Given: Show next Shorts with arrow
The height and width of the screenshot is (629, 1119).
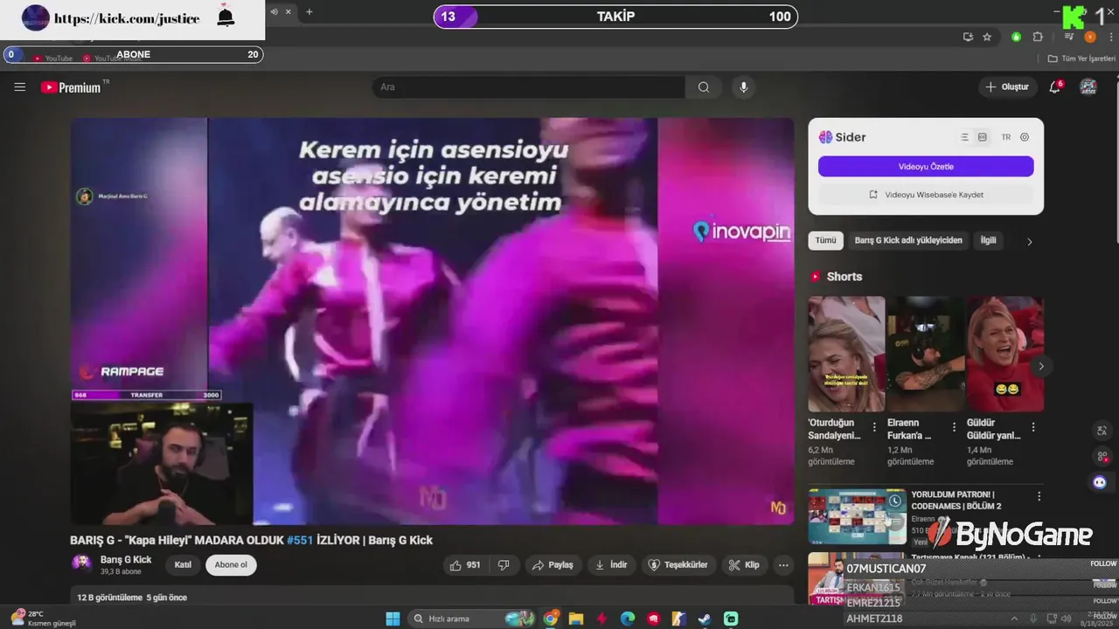Looking at the screenshot, I should 1040,367.
